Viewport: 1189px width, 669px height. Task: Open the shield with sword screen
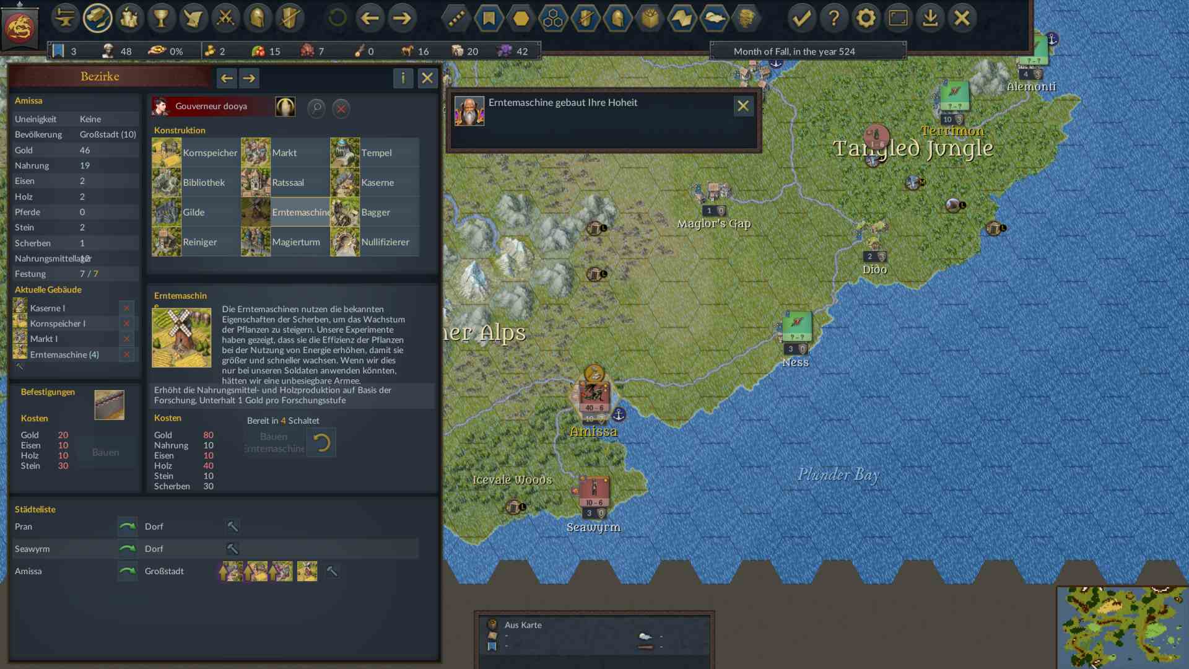(x=290, y=18)
